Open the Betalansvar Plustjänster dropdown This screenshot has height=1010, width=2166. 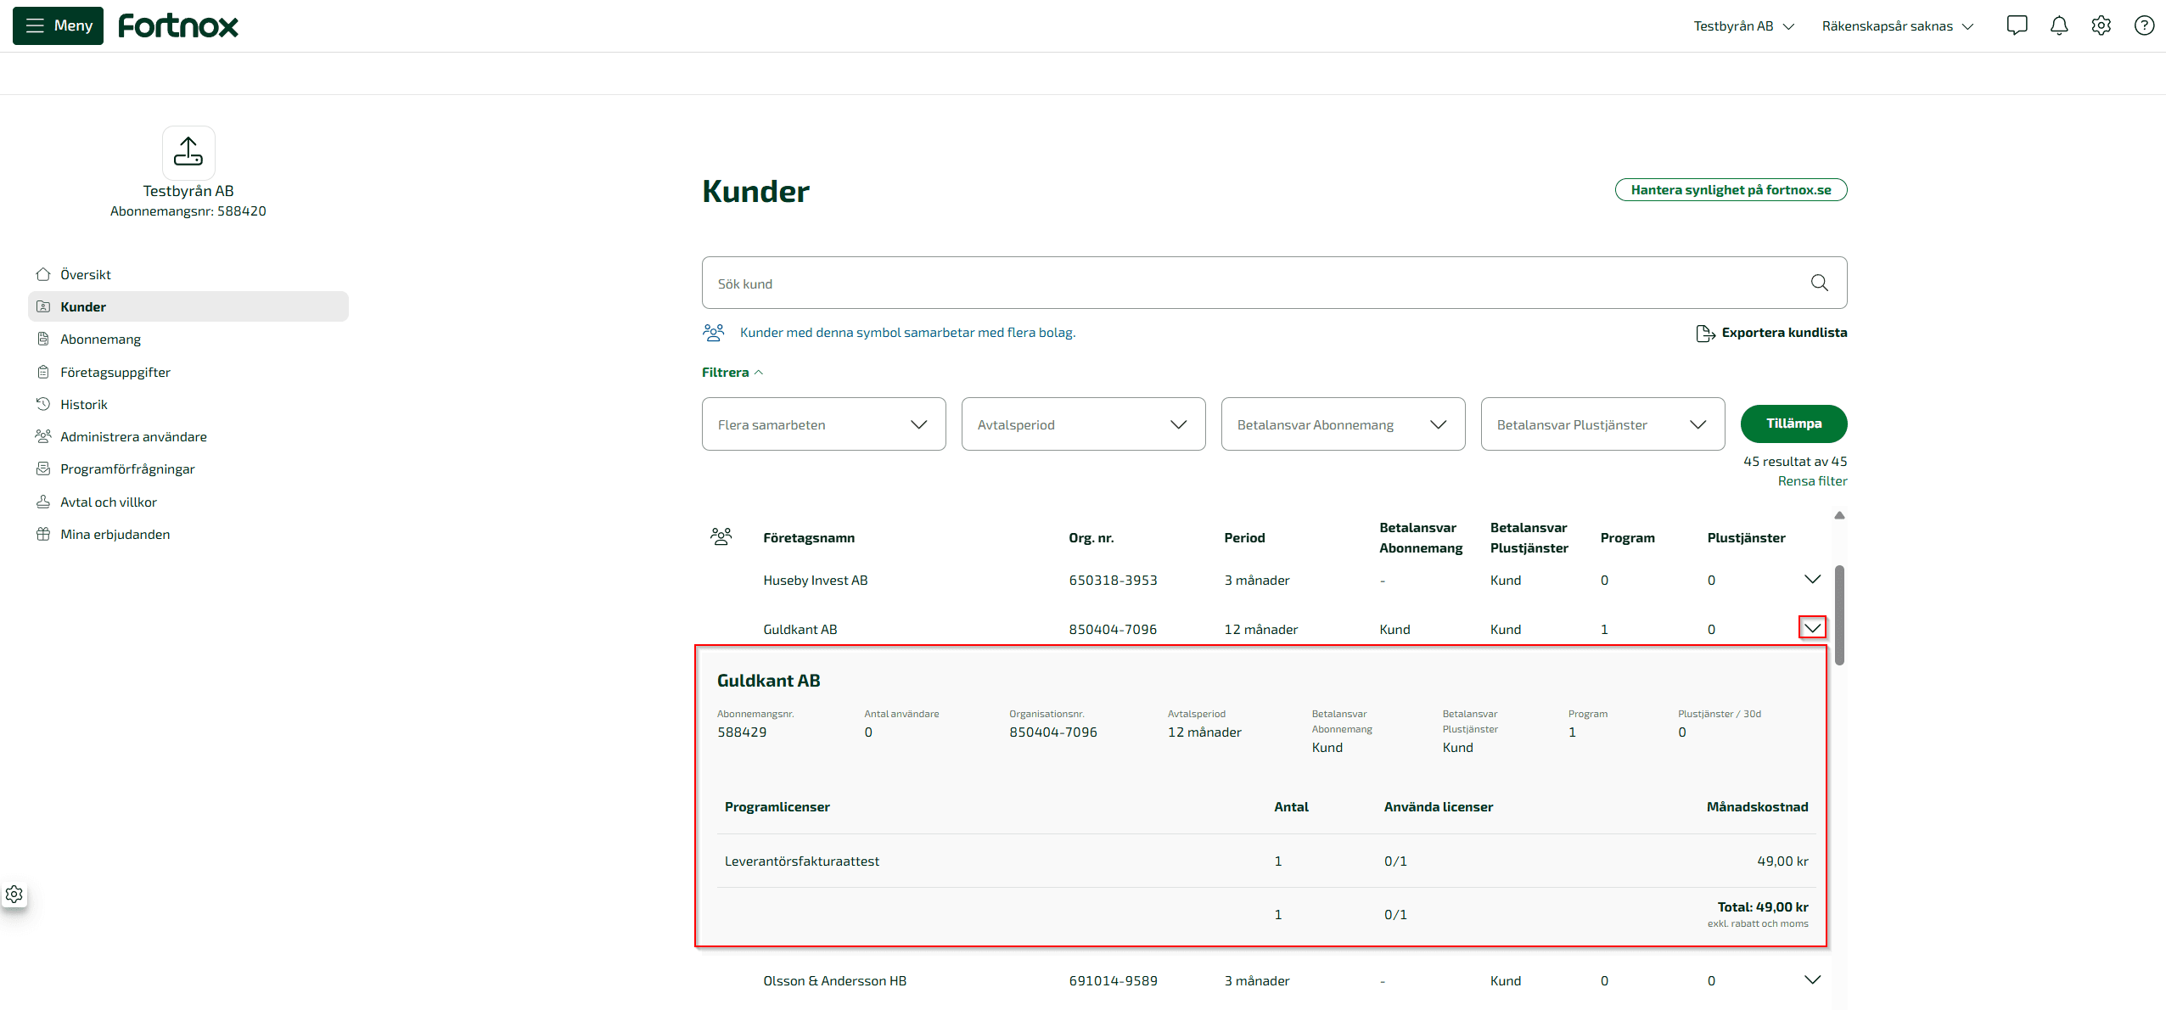pyautogui.click(x=1602, y=424)
